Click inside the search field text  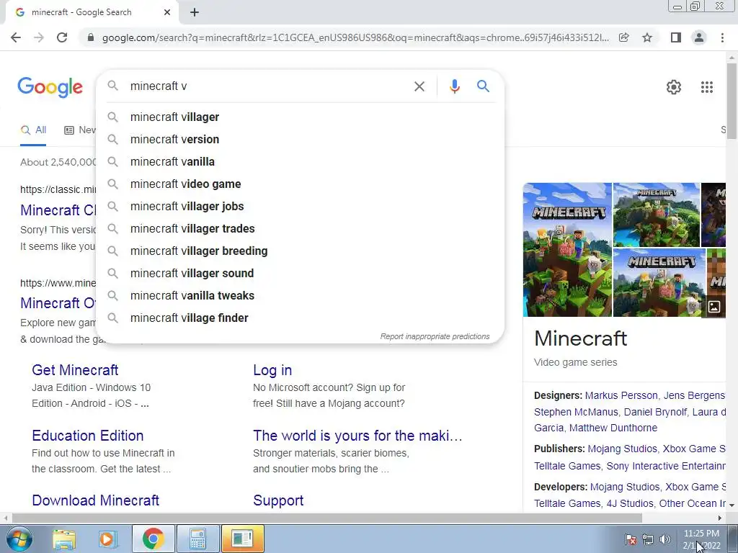pos(158,86)
